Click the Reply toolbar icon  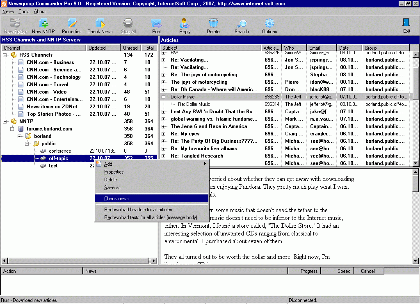point(185,25)
